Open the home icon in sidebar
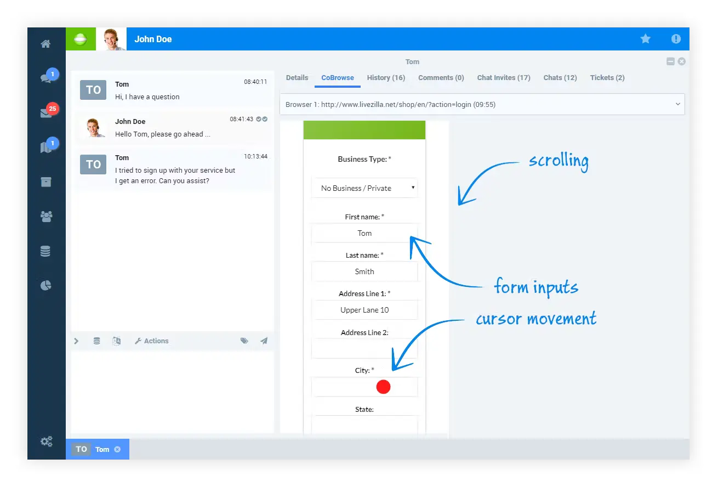 click(x=46, y=44)
